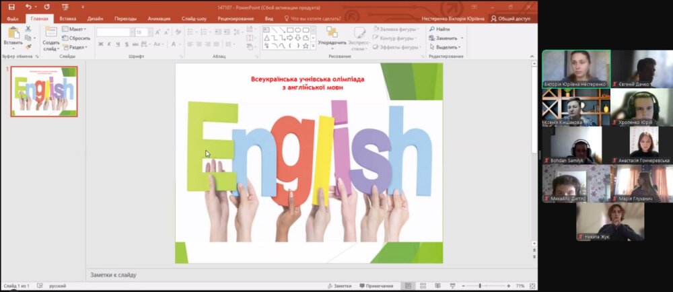Toggle strikethrough (abc) formatting
This screenshot has width=673, height=292.
(x=135, y=44)
